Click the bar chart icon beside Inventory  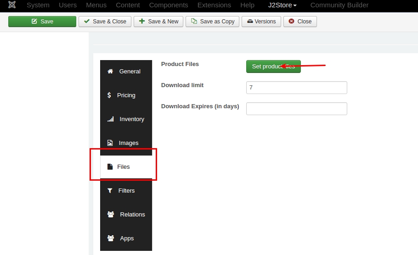pyautogui.click(x=110, y=119)
